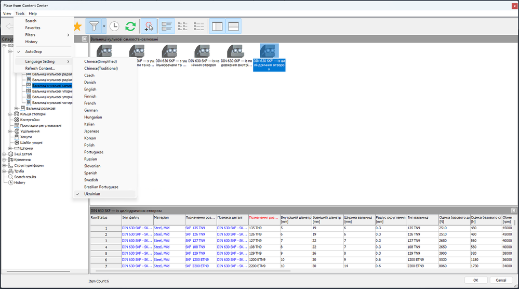Viewport: 519px width, 289px height.
Task: Open the Help menu
Action: 33,14
